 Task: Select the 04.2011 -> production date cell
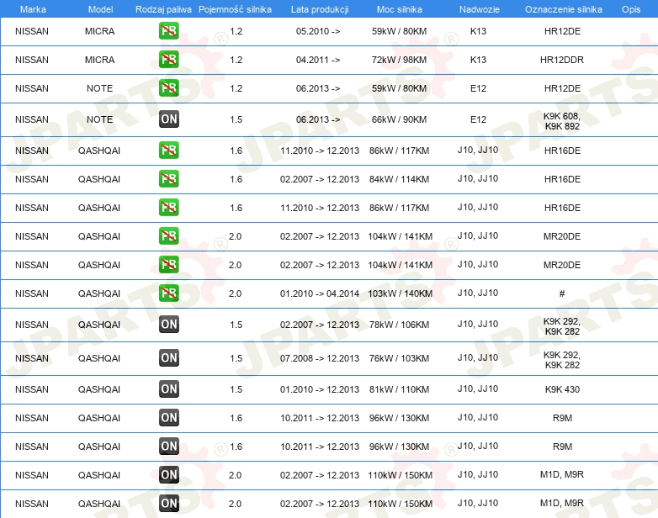[x=318, y=60]
